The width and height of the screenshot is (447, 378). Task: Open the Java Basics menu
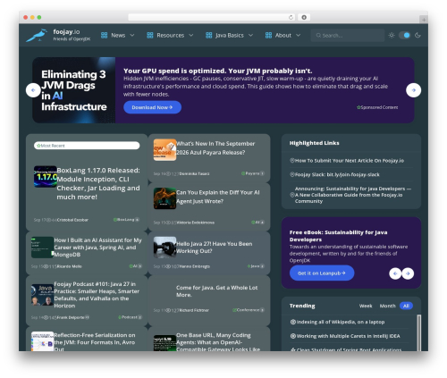(230, 35)
